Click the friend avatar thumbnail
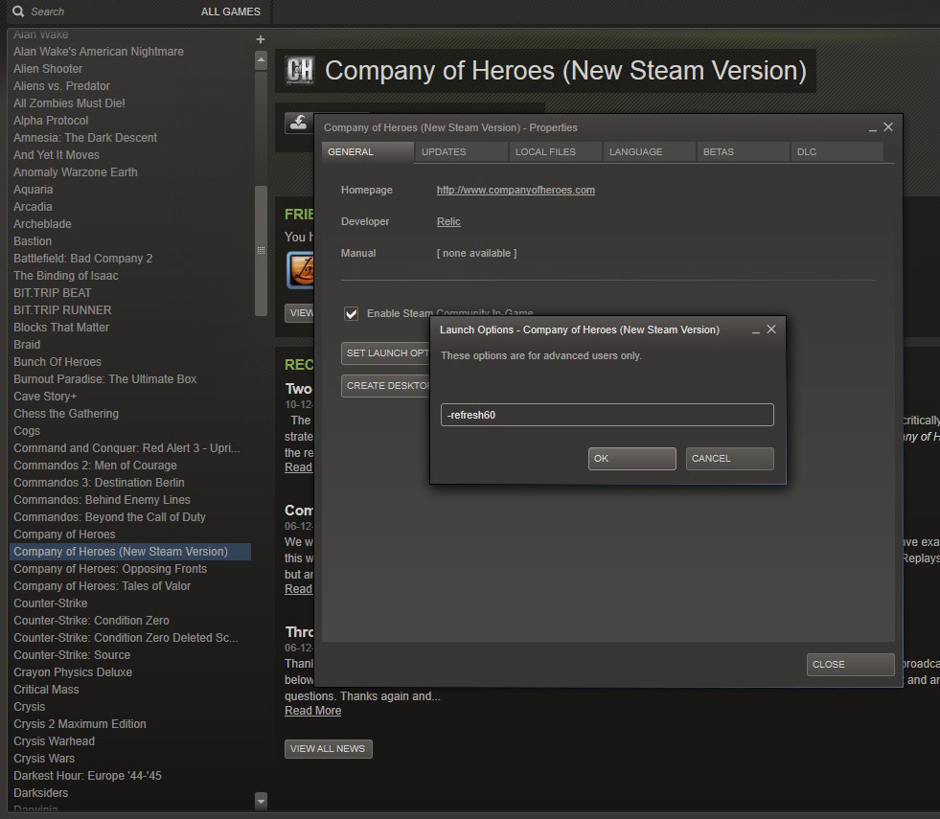The width and height of the screenshot is (940, 819). [300, 270]
